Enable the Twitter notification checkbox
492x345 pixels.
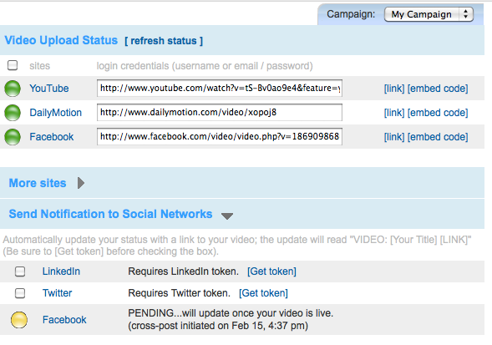tap(20, 293)
